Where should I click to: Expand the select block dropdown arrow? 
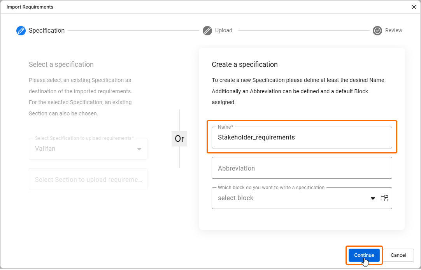pyautogui.click(x=373, y=198)
